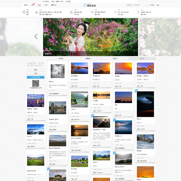Viewport: 181px width, 181px height.
Task: Click the previous slide arrow on the banner
Action: coord(36,37)
